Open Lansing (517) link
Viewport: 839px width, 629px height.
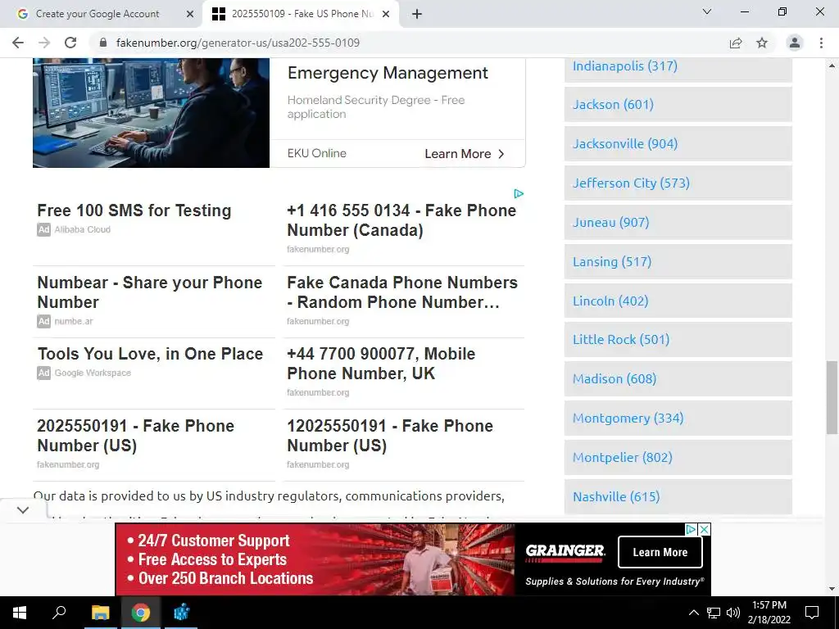(x=612, y=261)
